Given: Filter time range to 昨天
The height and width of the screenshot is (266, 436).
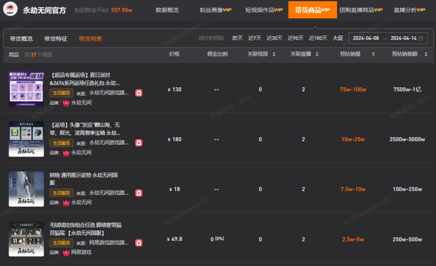Looking at the screenshot, I should (x=237, y=38).
